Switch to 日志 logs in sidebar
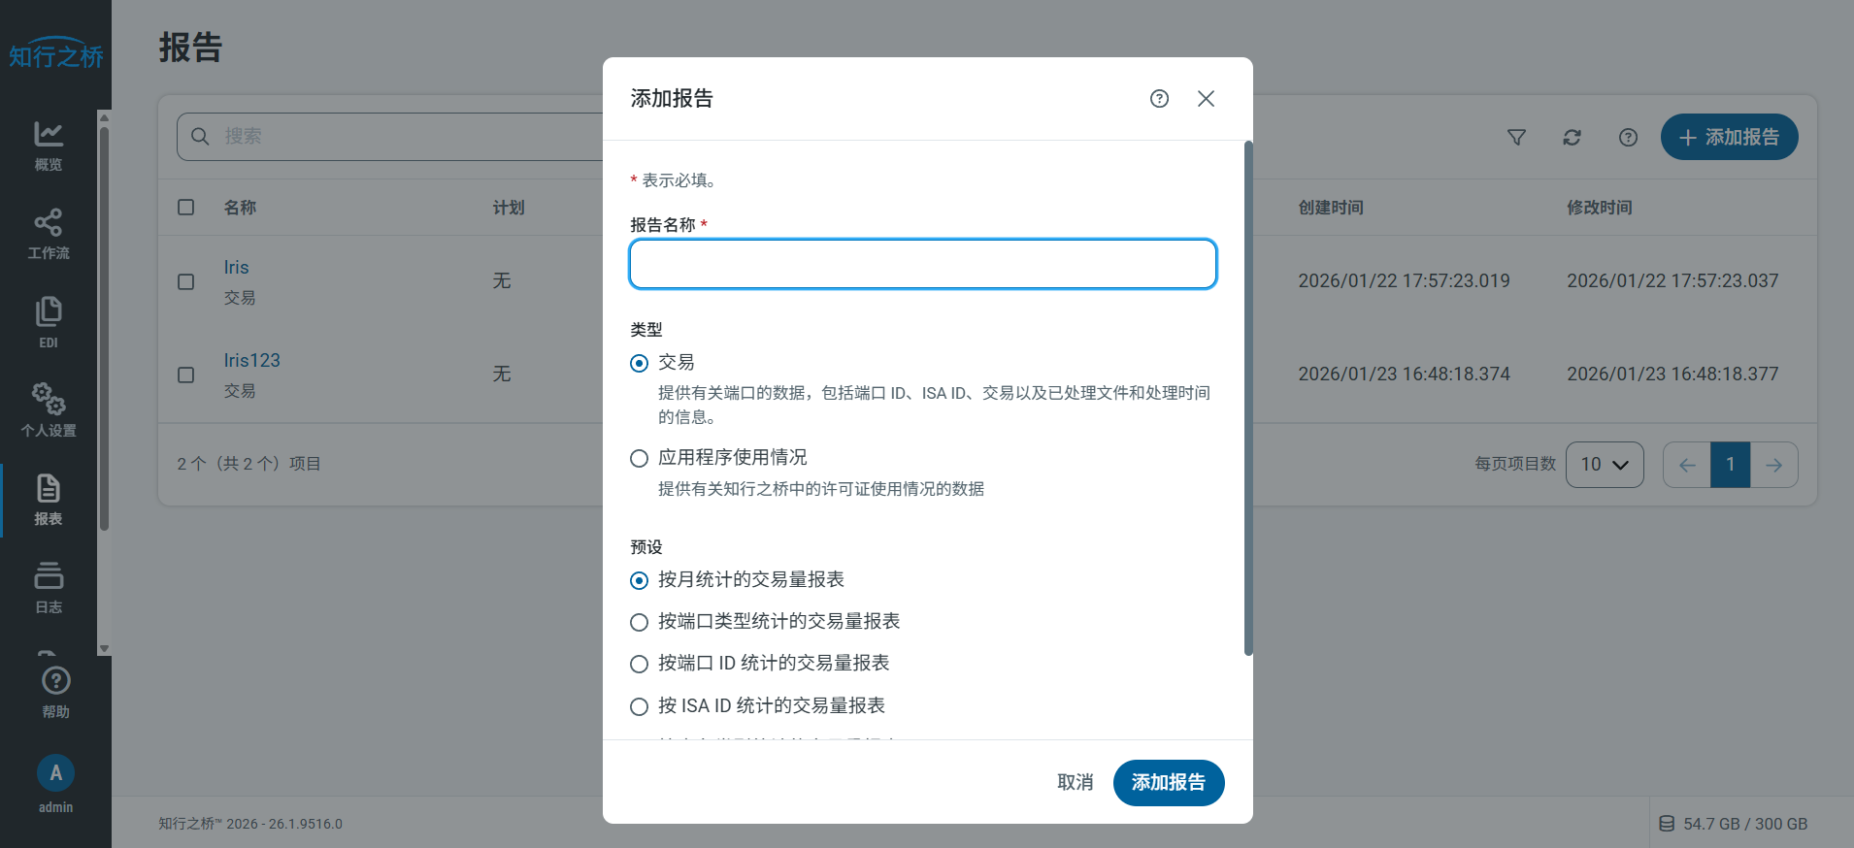 coord(49,586)
